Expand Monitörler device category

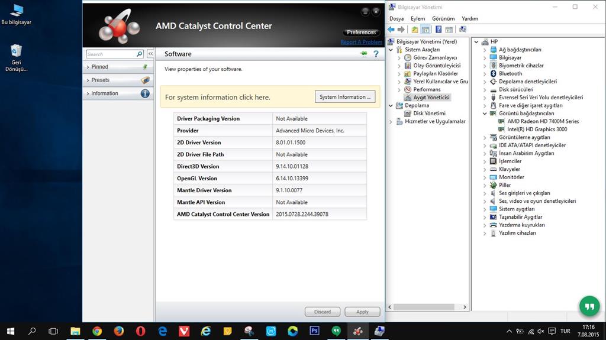pyautogui.click(x=485, y=177)
